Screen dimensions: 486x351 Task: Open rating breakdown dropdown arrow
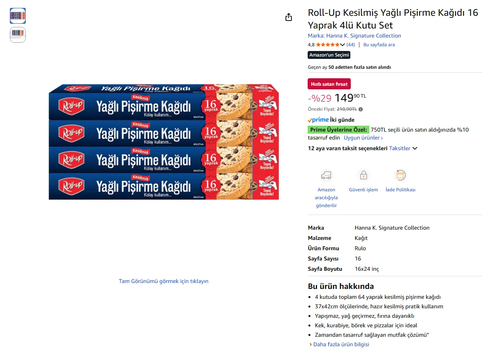342,45
